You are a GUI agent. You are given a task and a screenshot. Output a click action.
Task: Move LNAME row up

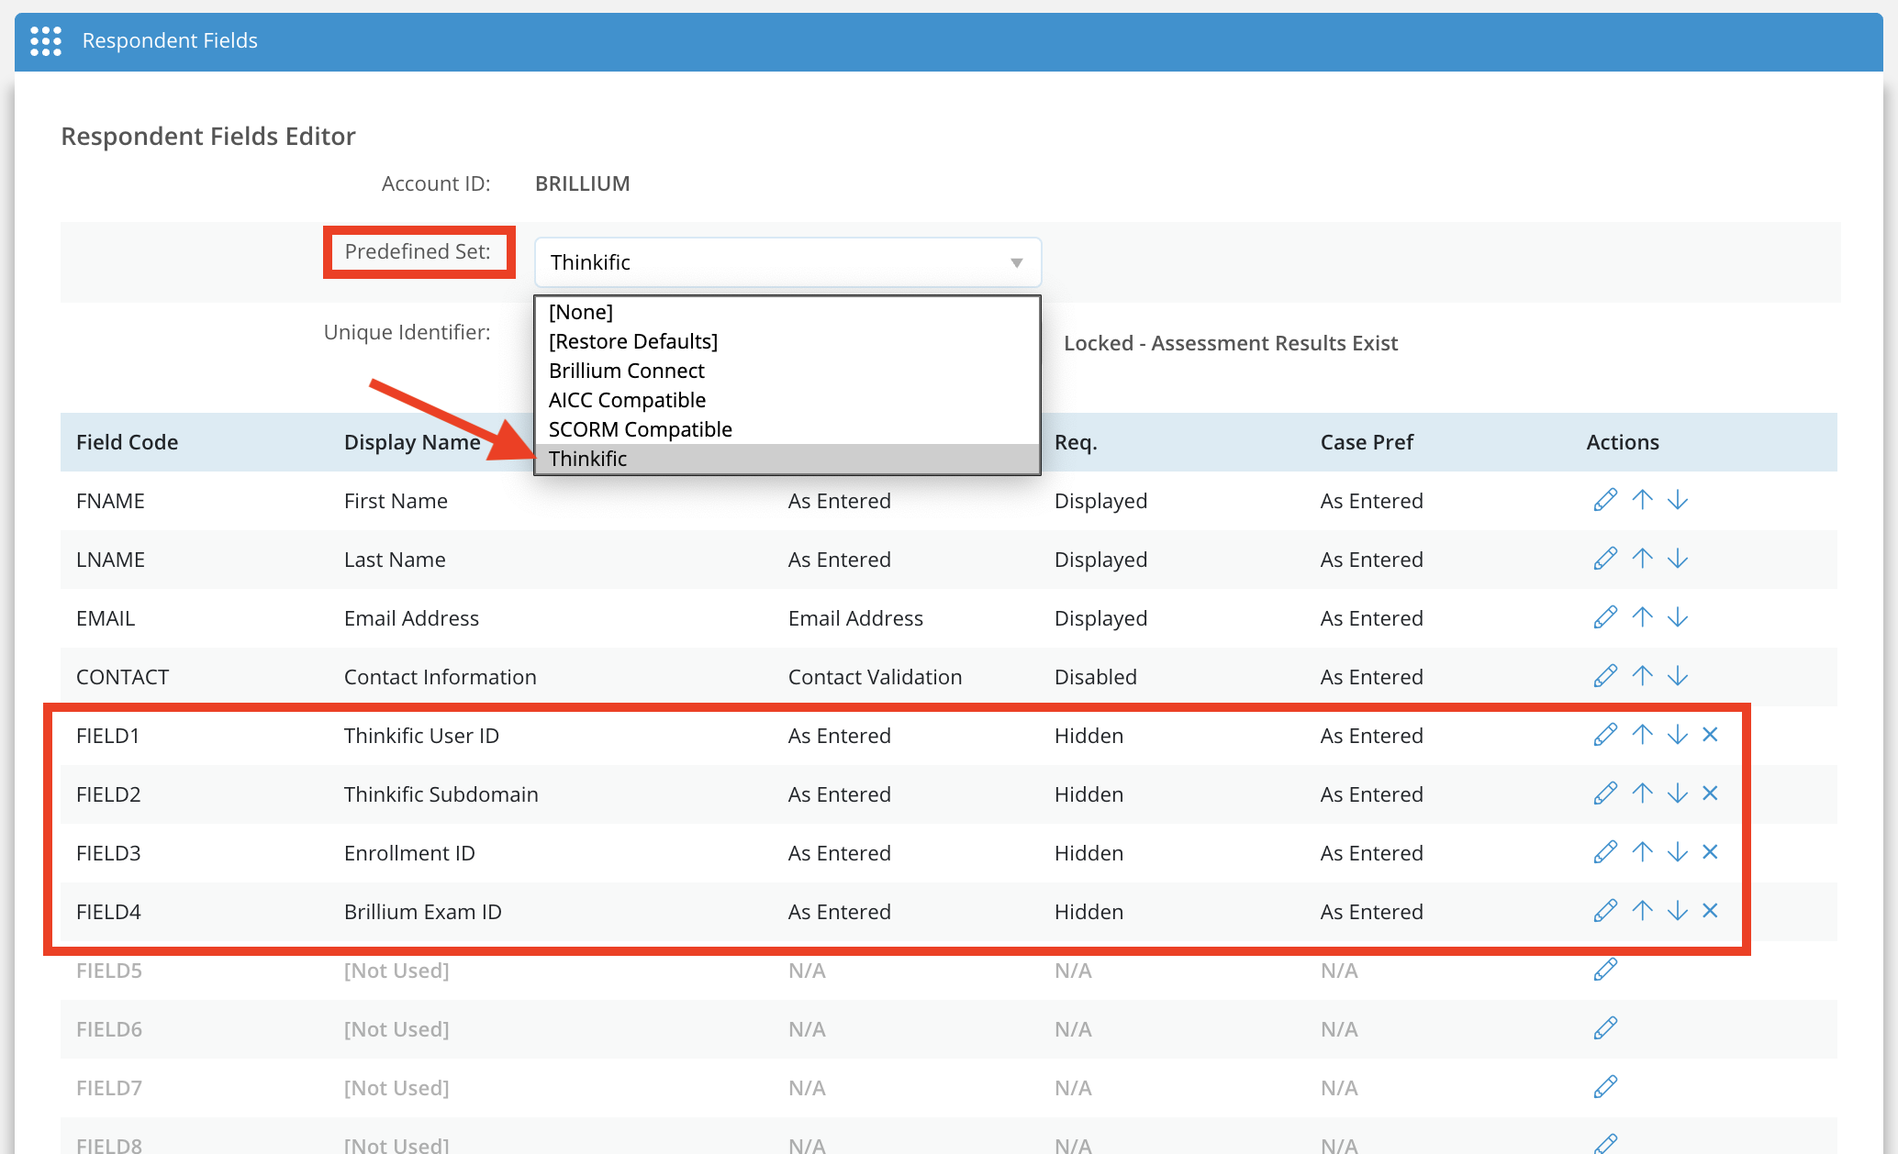(x=1643, y=559)
